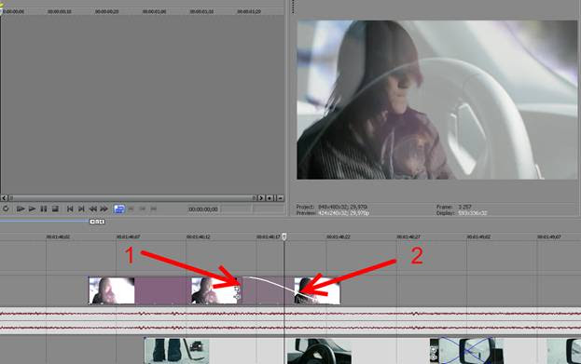Click the trimmer timecode field 00:00:00;00
Screen dimensions: 581x364
coord(203,209)
